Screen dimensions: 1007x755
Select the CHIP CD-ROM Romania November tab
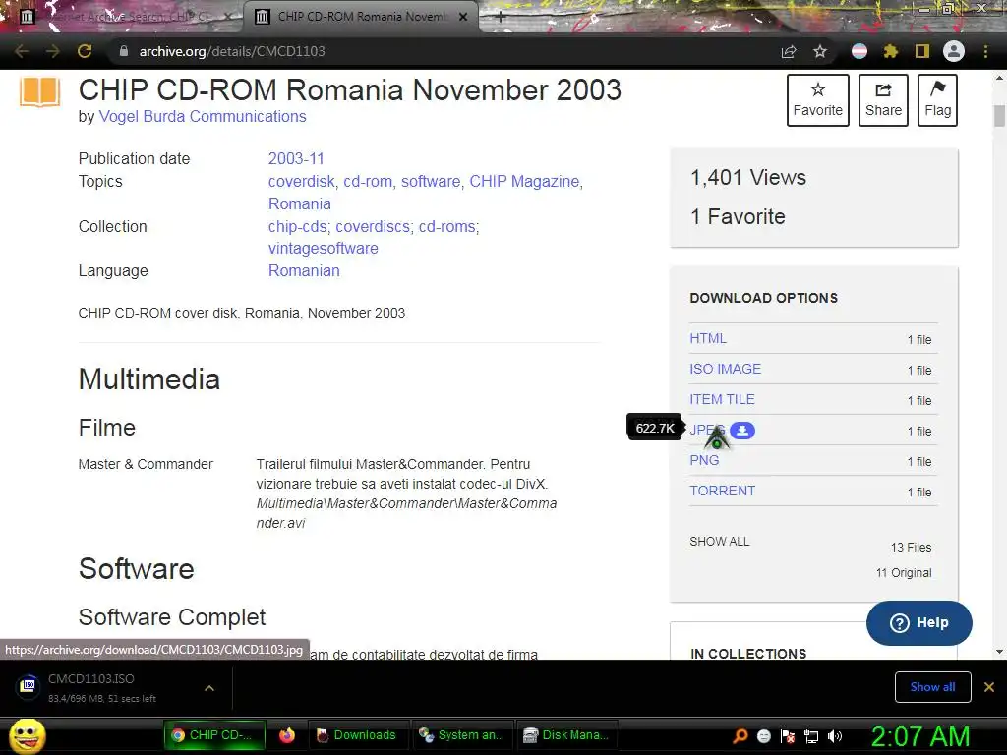tap(360, 18)
